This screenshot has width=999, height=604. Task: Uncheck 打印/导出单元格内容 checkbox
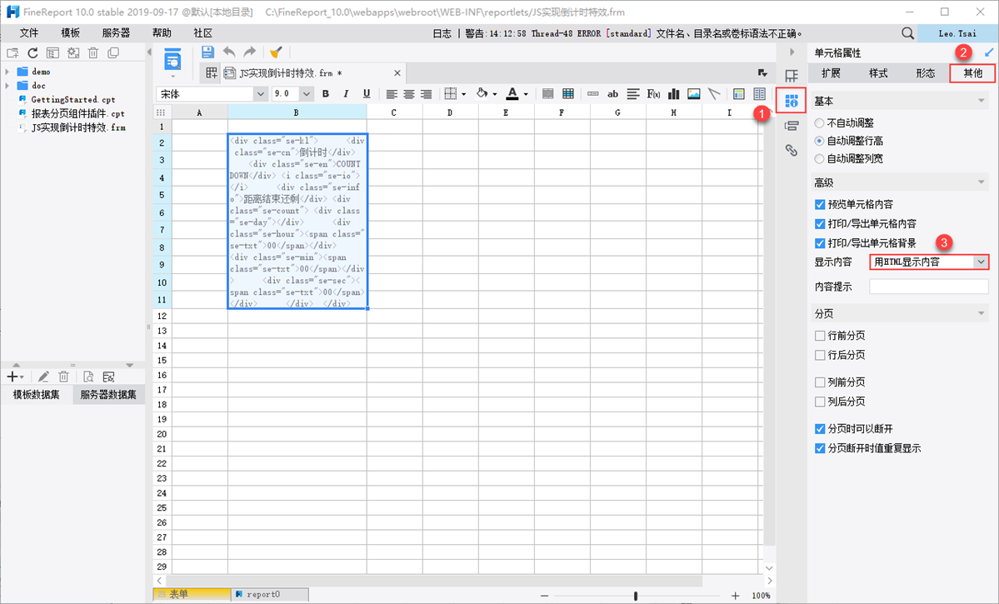click(820, 223)
